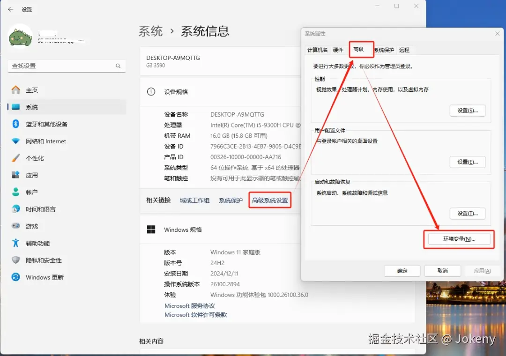Open the Personalization (个性化) brush icon
Viewport: 506px width, 356px height.
(16, 158)
